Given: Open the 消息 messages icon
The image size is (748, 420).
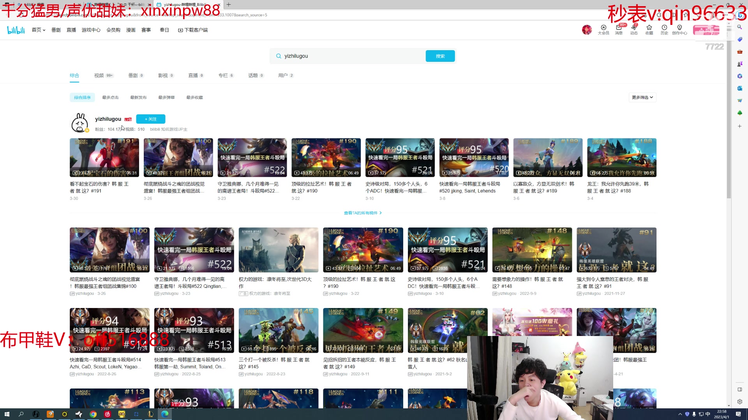Looking at the screenshot, I should (619, 30).
